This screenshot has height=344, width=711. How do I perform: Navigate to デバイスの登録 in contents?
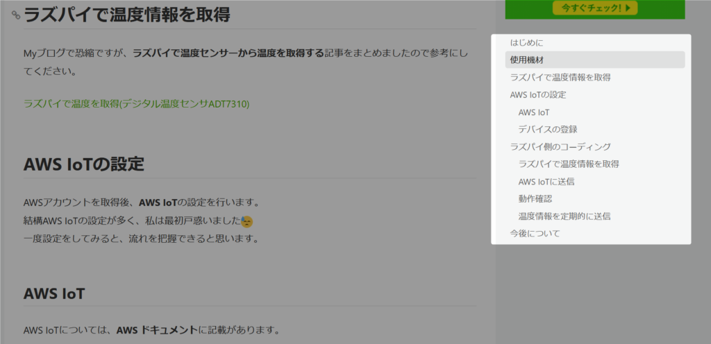click(548, 130)
